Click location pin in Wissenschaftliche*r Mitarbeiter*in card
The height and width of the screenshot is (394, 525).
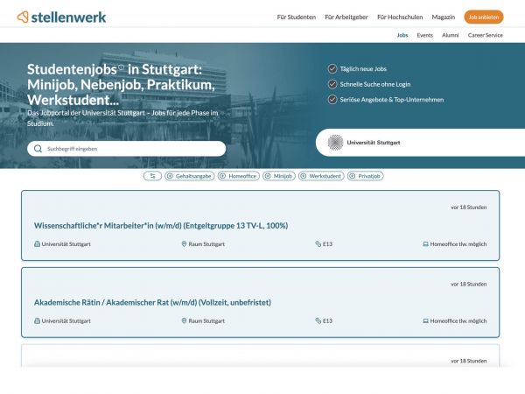click(184, 244)
